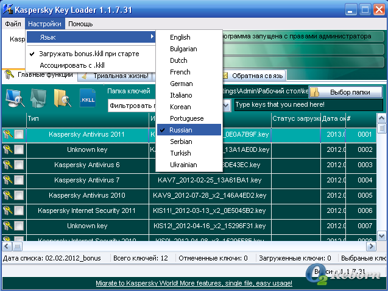Choose Italiano language
The width and height of the screenshot is (388, 291).
click(x=189, y=95)
